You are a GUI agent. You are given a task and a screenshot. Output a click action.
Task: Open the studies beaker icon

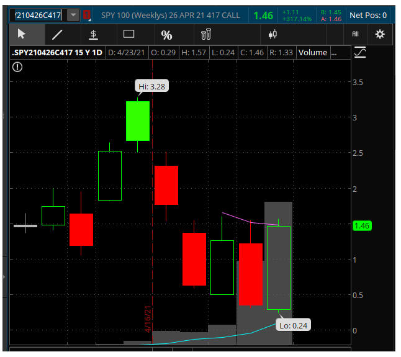point(206,34)
